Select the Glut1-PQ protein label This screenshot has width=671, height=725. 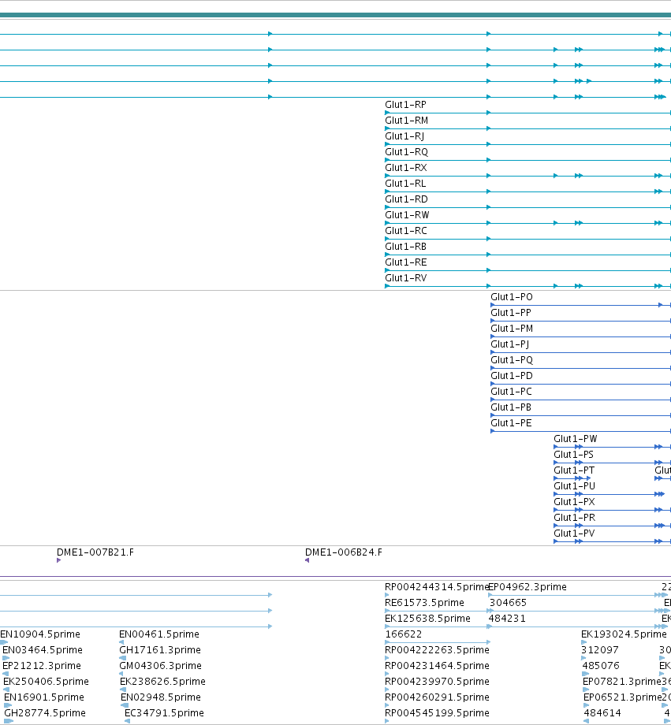click(x=512, y=359)
